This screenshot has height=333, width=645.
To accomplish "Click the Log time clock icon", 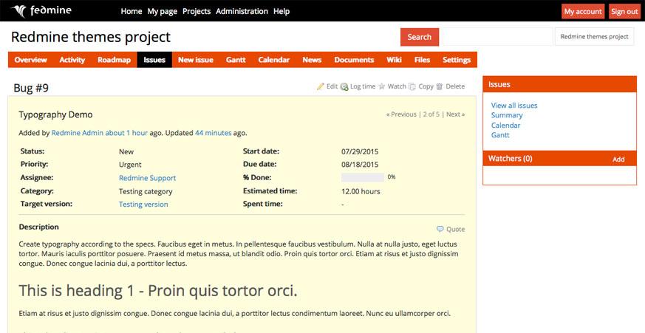I will tap(344, 86).
